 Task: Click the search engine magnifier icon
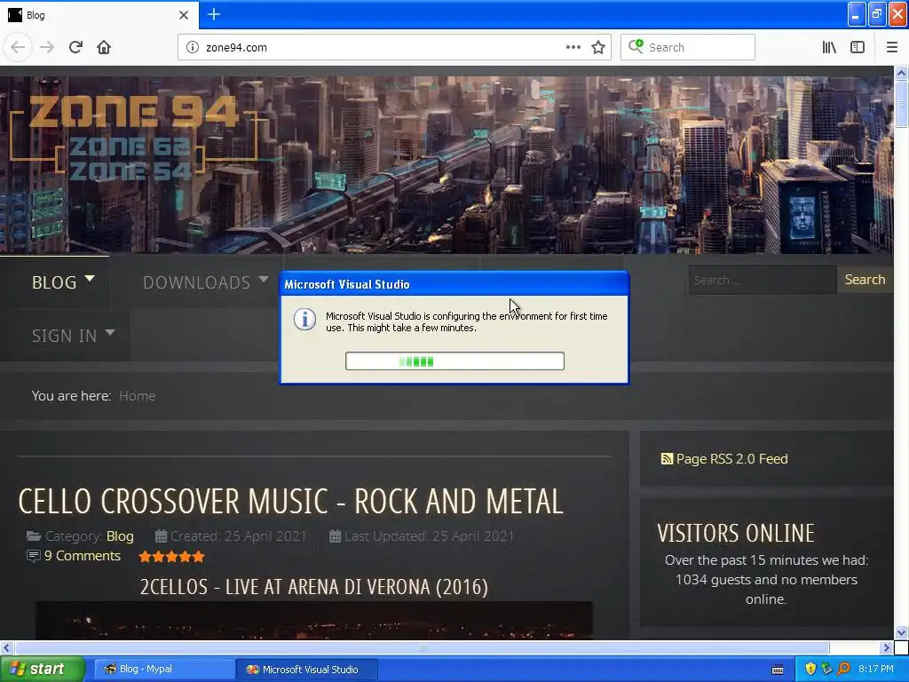tap(636, 46)
